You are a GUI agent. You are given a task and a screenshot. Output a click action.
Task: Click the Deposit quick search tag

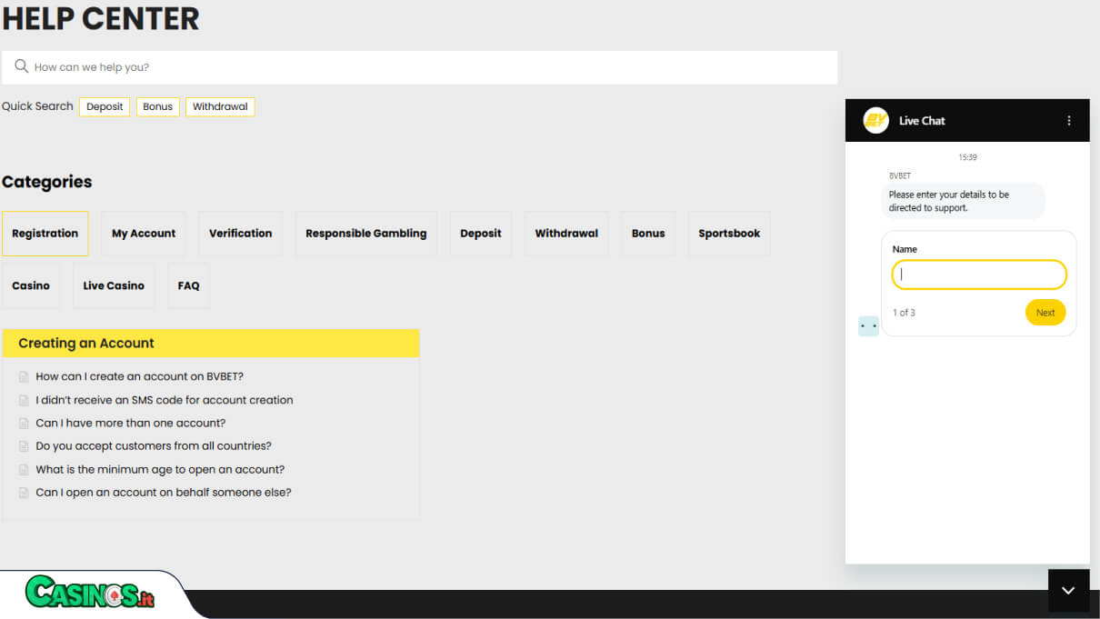pos(105,107)
